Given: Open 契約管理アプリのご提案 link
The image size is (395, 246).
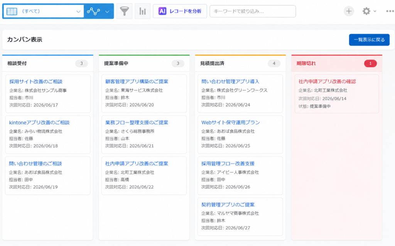Looking at the screenshot, I should pos(228,205).
